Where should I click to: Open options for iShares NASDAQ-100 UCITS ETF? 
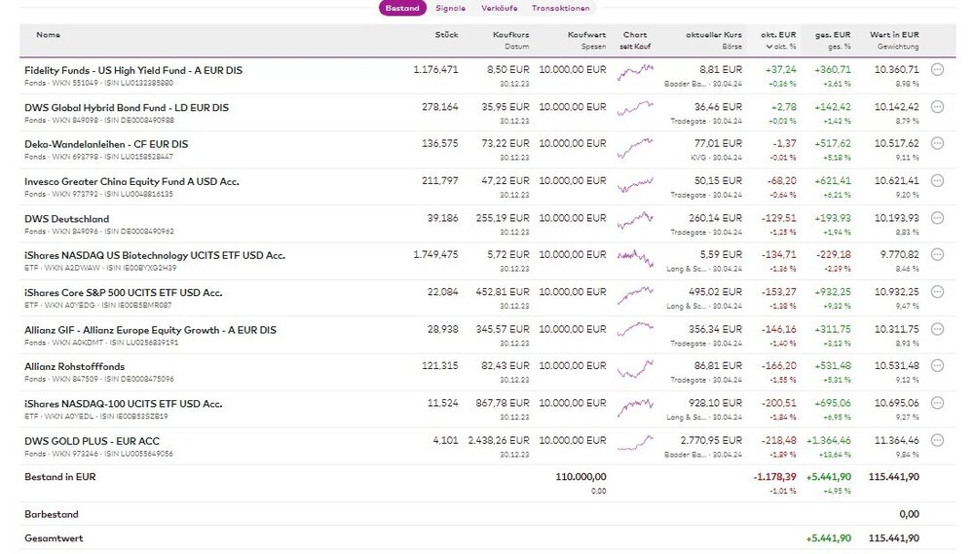[x=937, y=403]
